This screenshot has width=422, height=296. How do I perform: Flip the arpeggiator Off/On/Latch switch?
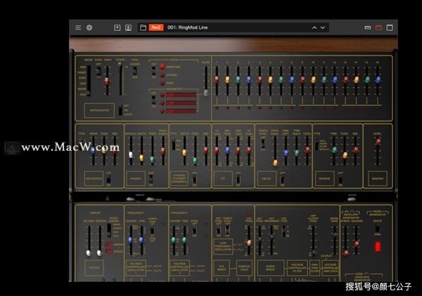pyautogui.click(x=120, y=110)
